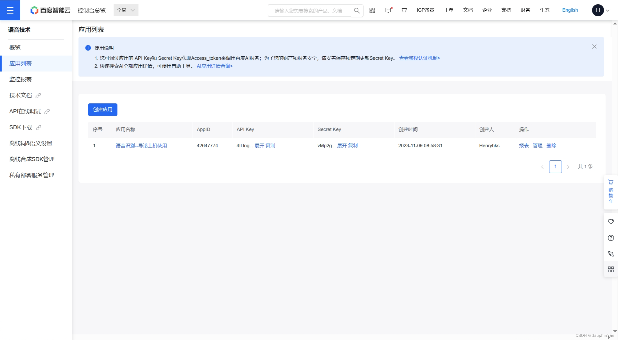Click the link icon next to SDK下载

point(39,127)
